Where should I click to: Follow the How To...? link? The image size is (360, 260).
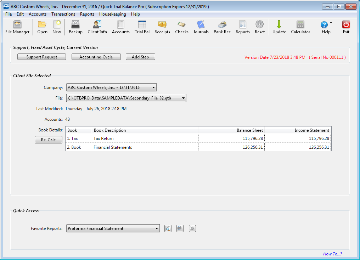[332, 254]
